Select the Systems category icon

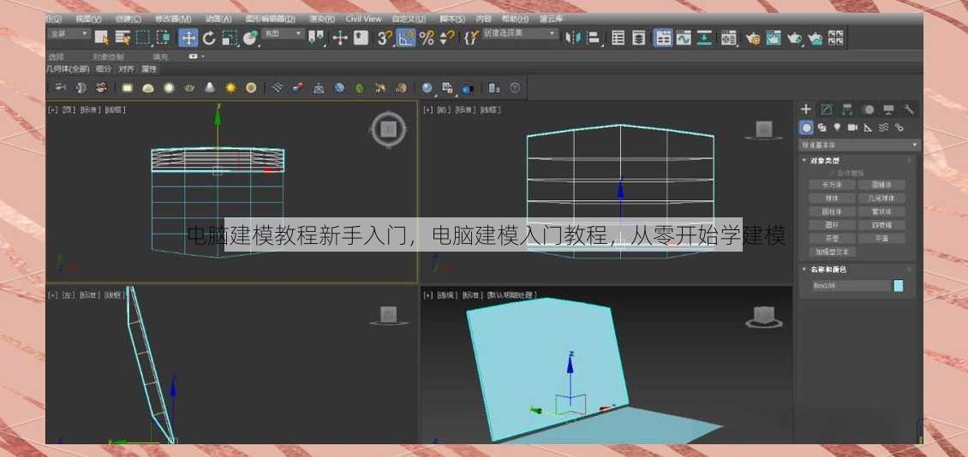click(x=899, y=128)
